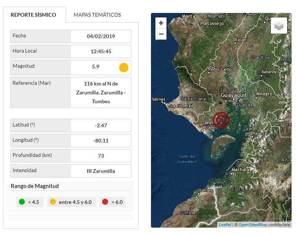Screen dimensions: 296x235
Task: Click the orange dot for entre 4.5 y 6.0
Action: [x=53, y=202]
